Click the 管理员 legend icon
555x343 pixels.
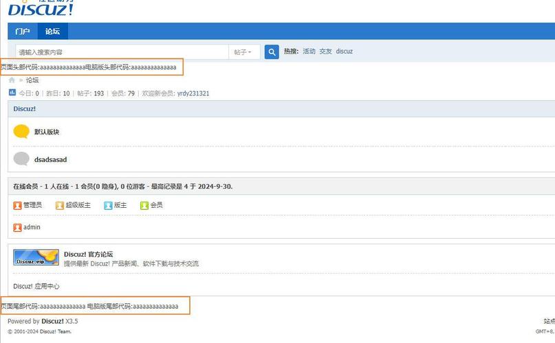point(17,206)
